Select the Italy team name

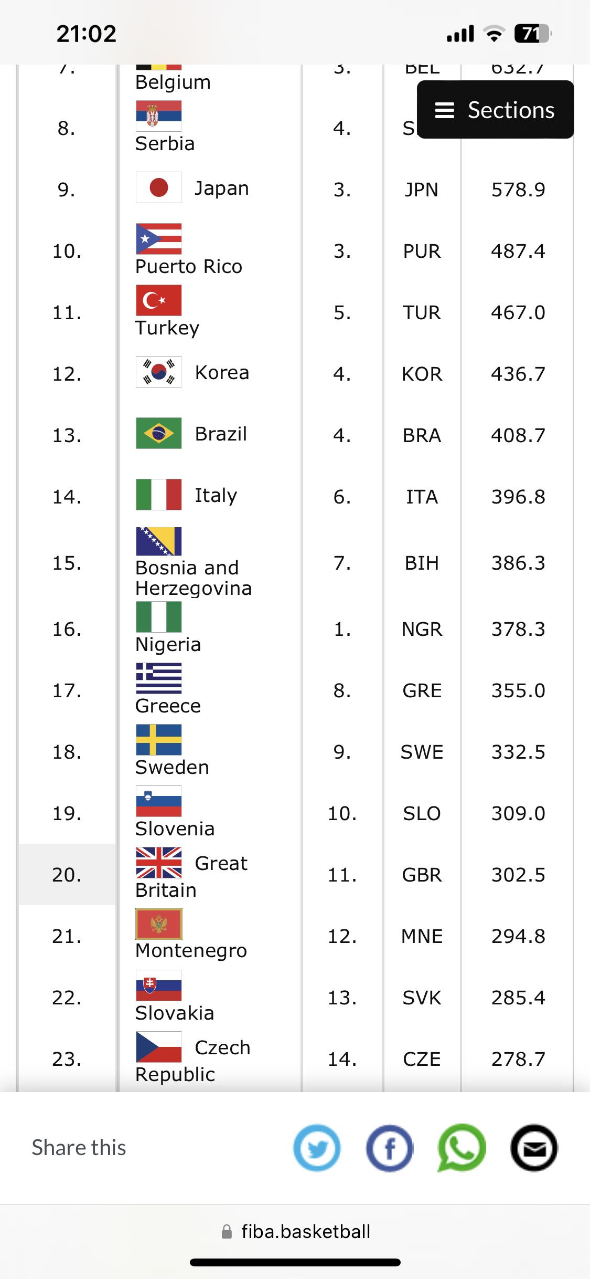click(x=216, y=495)
